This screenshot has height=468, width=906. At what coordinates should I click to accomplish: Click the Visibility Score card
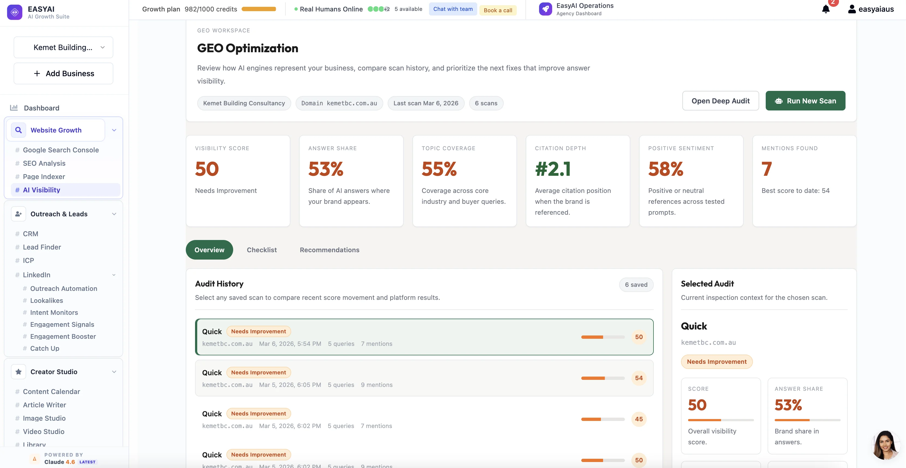(238, 181)
